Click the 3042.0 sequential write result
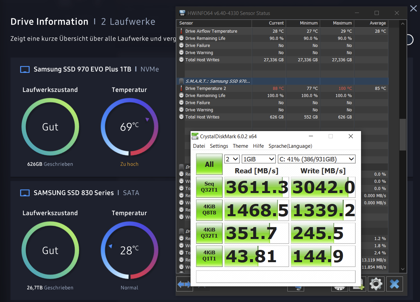Image resolution: width=420 pixels, height=302 pixels. click(x=323, y=187)
